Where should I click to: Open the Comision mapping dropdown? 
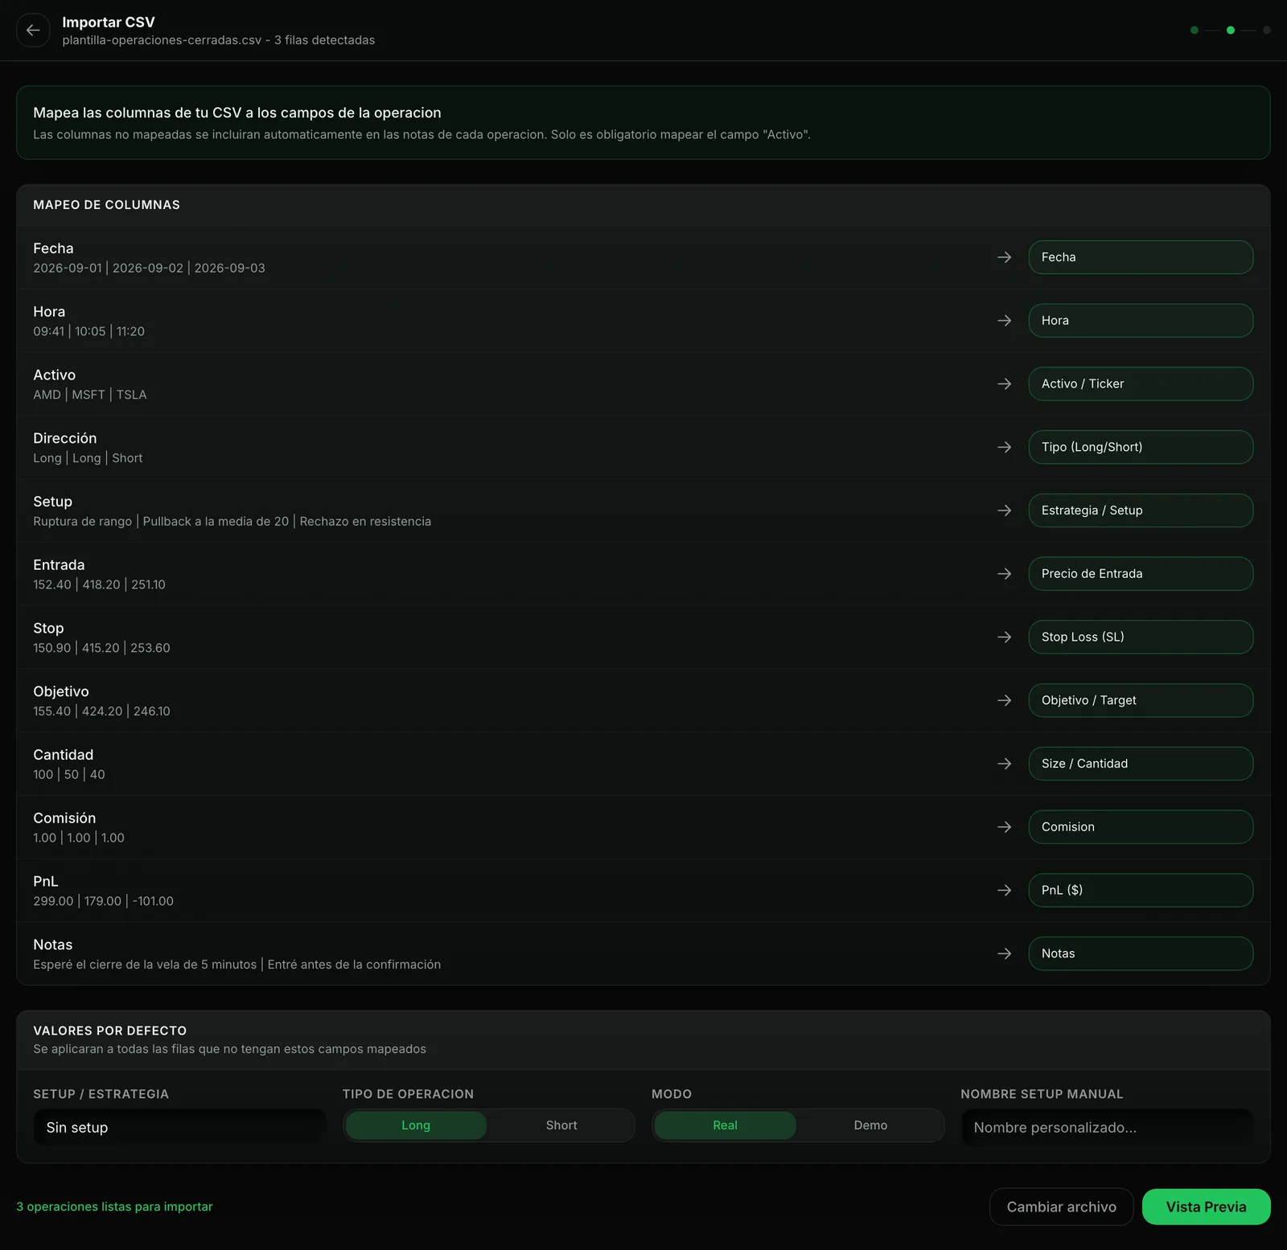pos(1141,827)
